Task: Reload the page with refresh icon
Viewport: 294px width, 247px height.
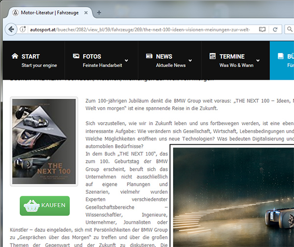Action: point(275,29)
